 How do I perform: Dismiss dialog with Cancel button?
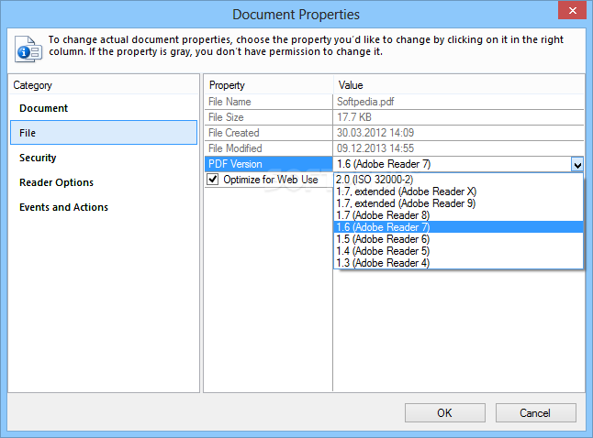coord(535,412)
